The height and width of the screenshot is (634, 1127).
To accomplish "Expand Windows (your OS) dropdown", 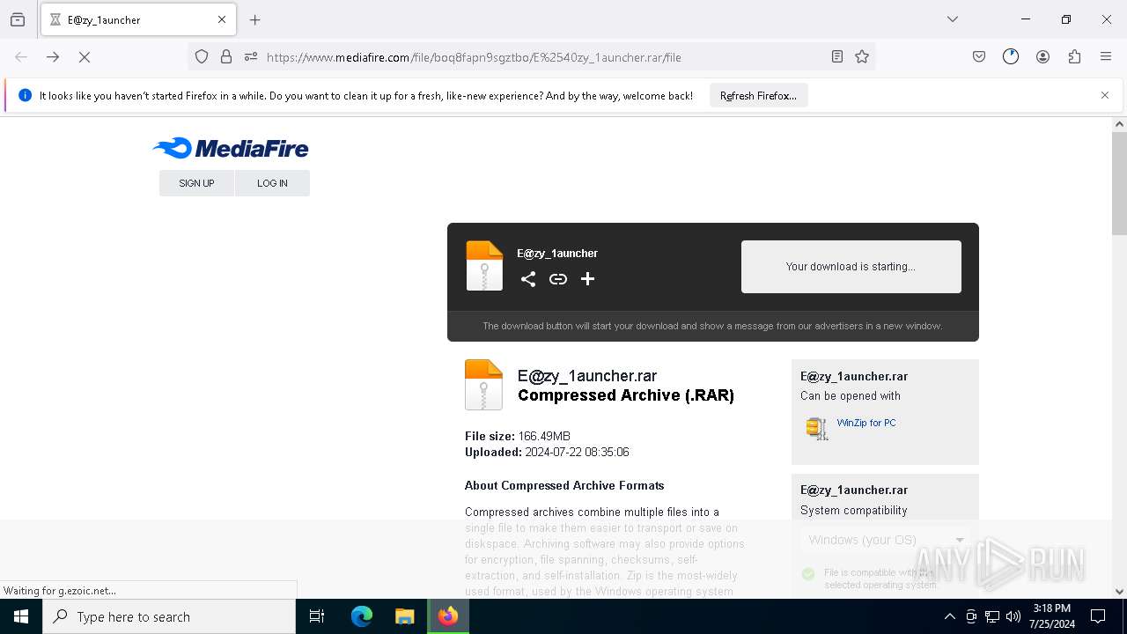I will coord(885,540).
